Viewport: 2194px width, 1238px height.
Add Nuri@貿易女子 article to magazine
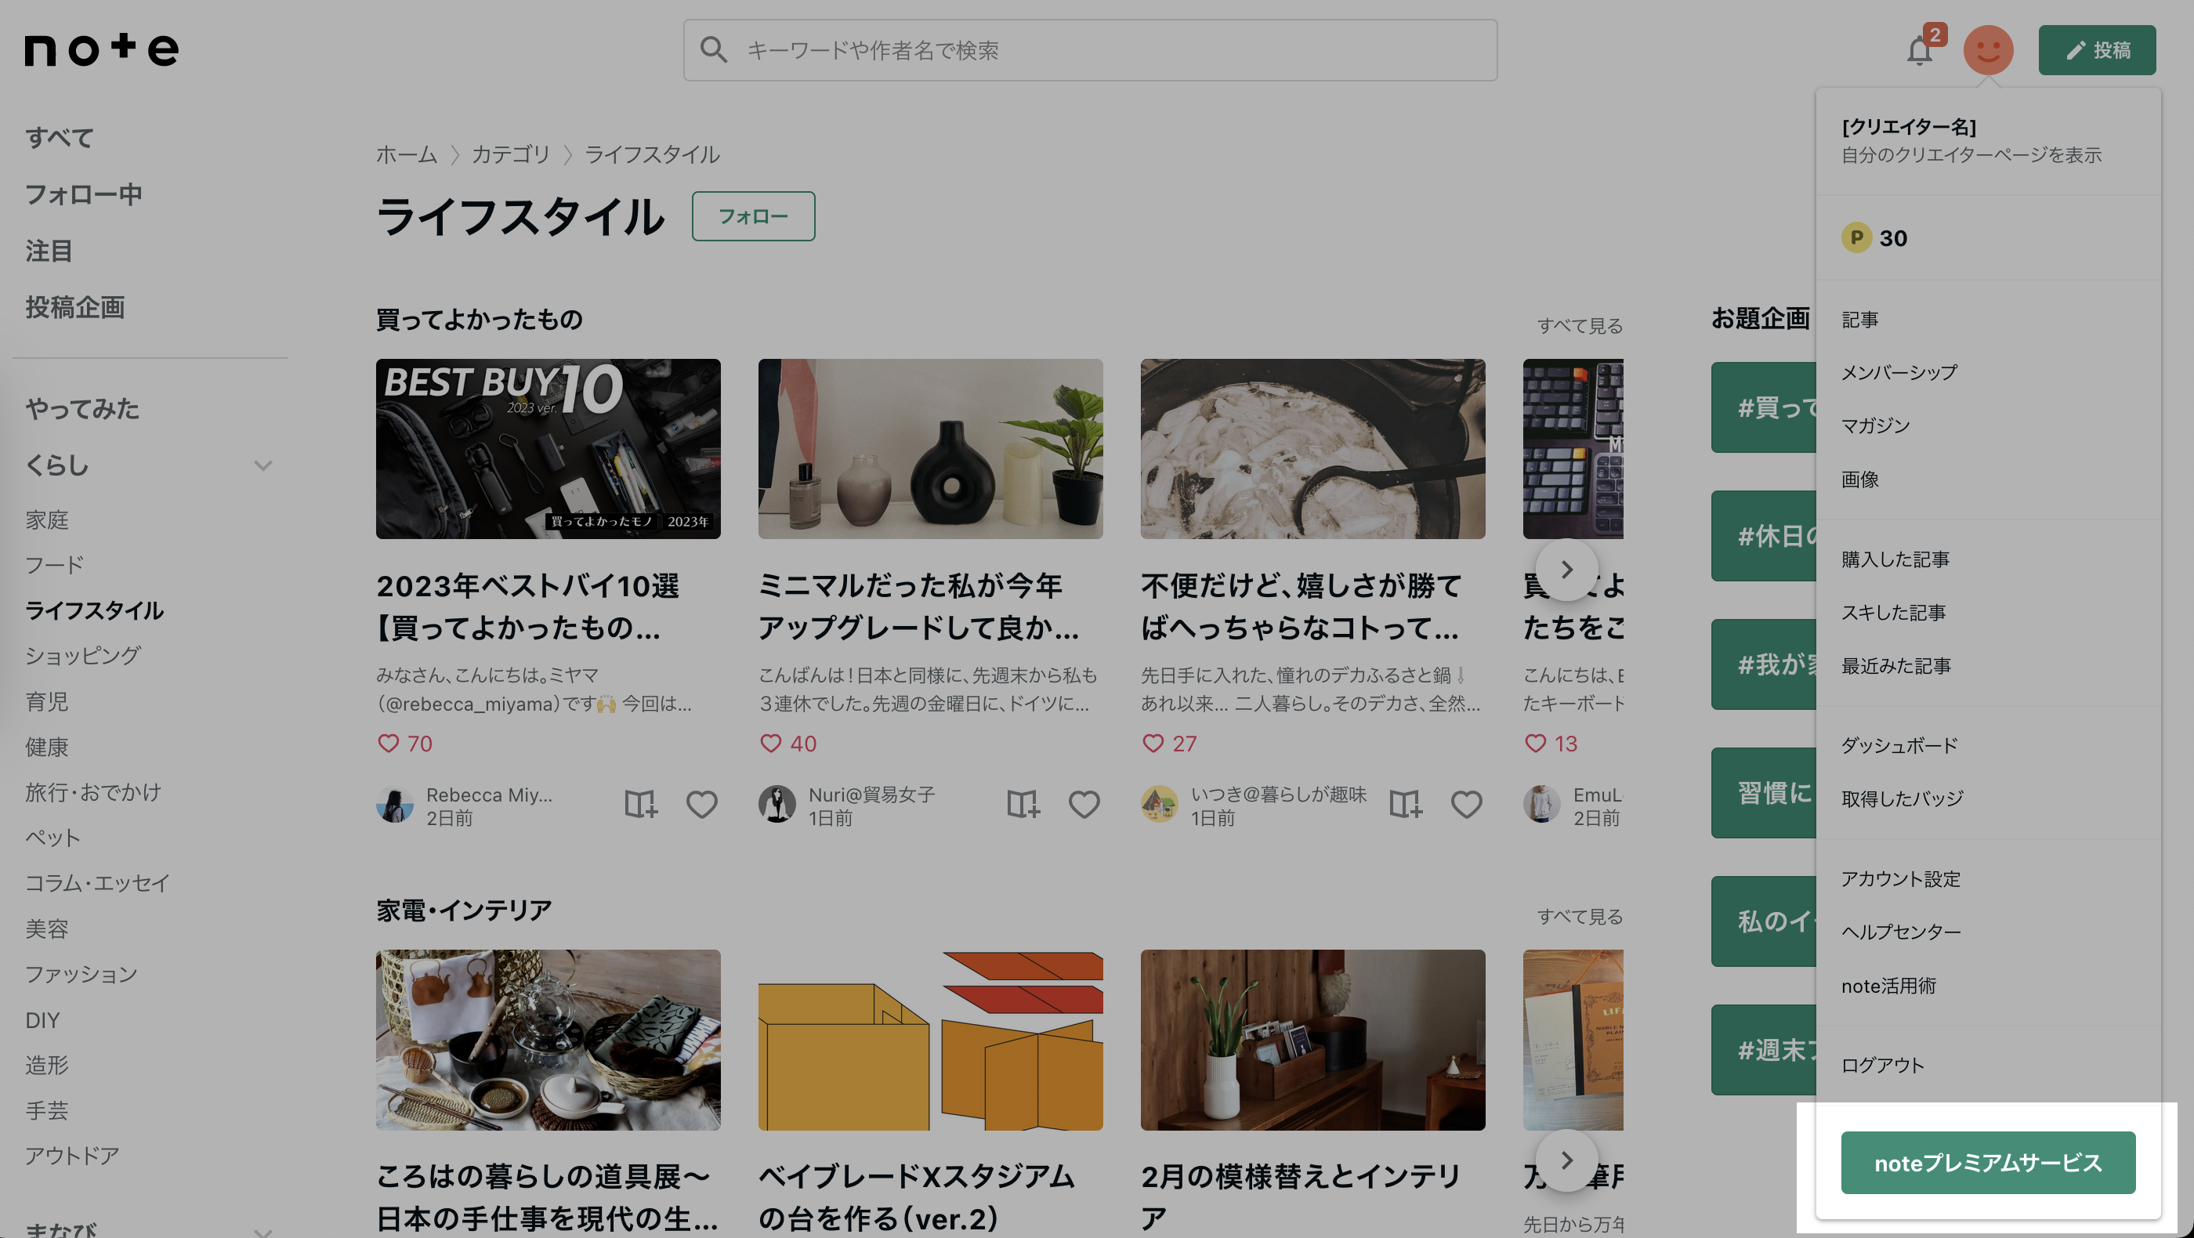[1023, 804]
